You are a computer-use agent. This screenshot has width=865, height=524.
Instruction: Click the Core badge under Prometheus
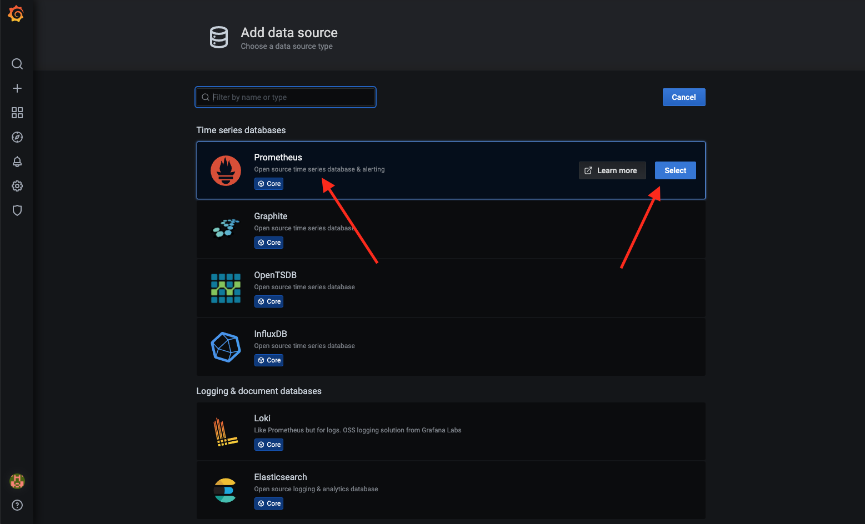pyautogui.click(x=269, y=184)
